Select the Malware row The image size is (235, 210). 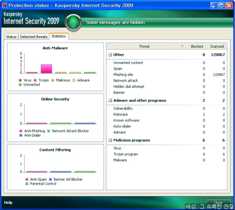pos(167,160)
